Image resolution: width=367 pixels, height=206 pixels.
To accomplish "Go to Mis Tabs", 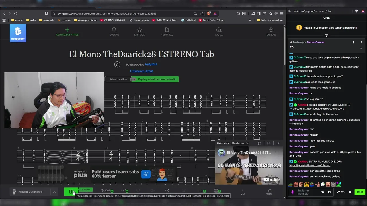I will point(139,32).
